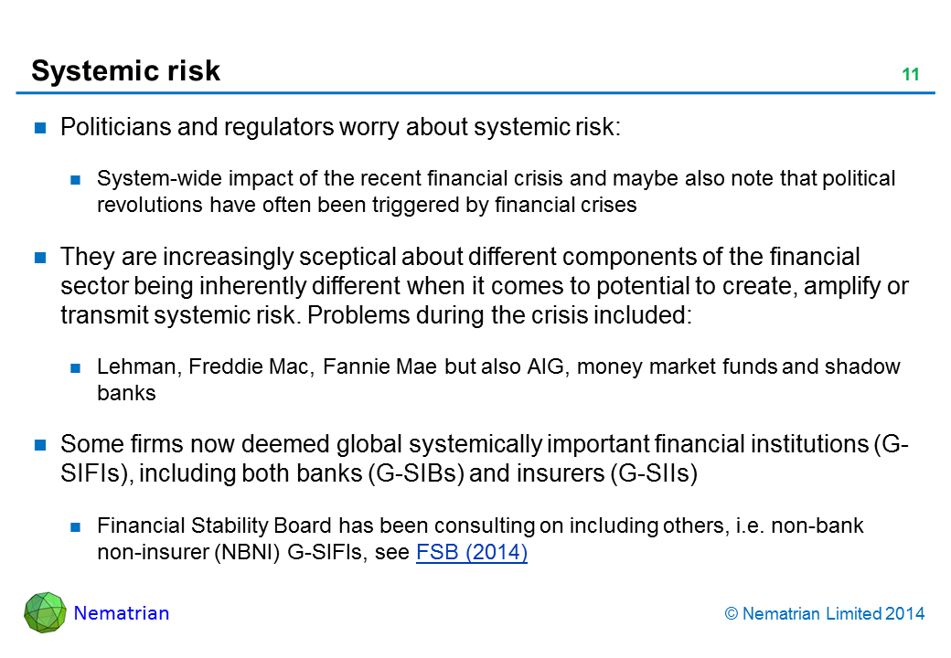Image resolution: width=951 pixels, height=658 pixels.
Task: Click the 'Some firms now deemed global' paragraph
Action: pos(483,459)
